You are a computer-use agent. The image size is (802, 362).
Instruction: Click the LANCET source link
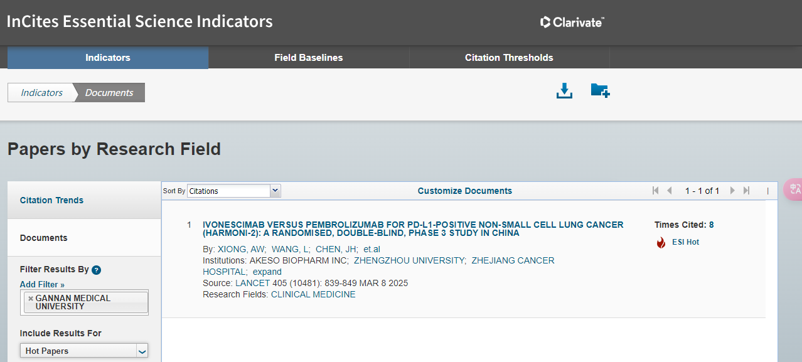point(252,283)
